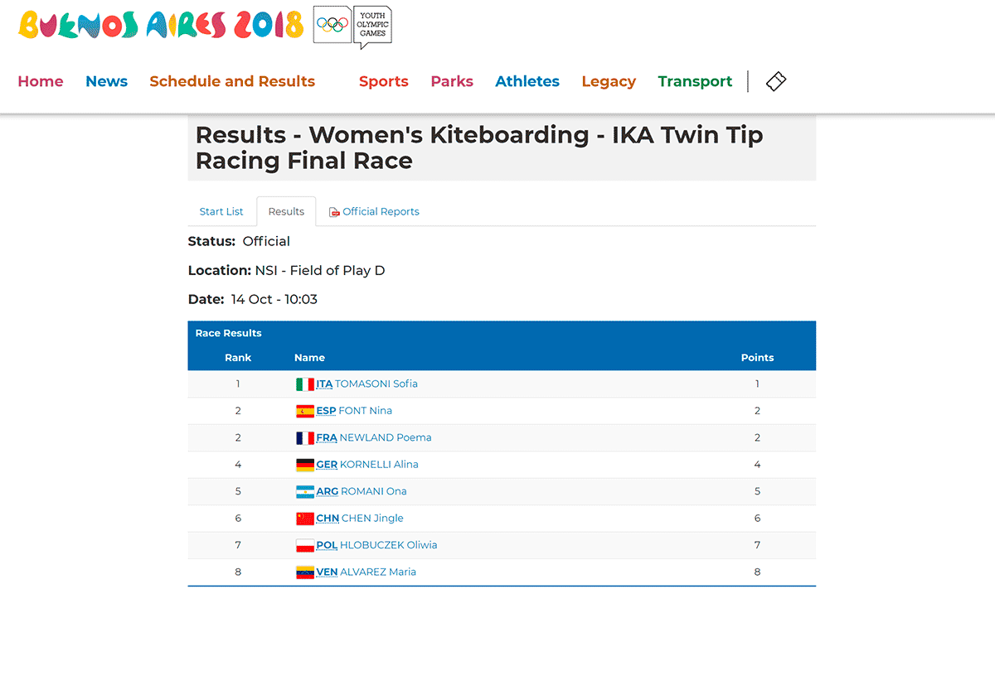Image resolution: width=995 pixels, height=700 pixels.
Task: Click the Italian flag next to TOMASONI
Action: coord(305,384)
